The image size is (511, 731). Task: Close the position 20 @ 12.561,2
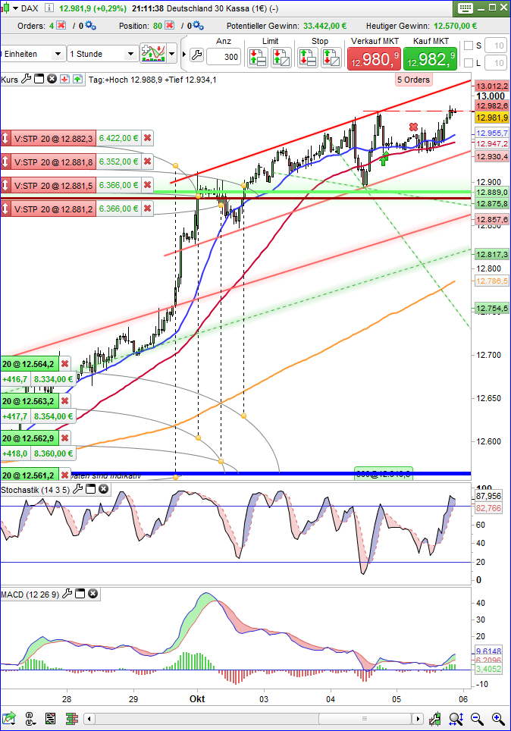[64, 475]
